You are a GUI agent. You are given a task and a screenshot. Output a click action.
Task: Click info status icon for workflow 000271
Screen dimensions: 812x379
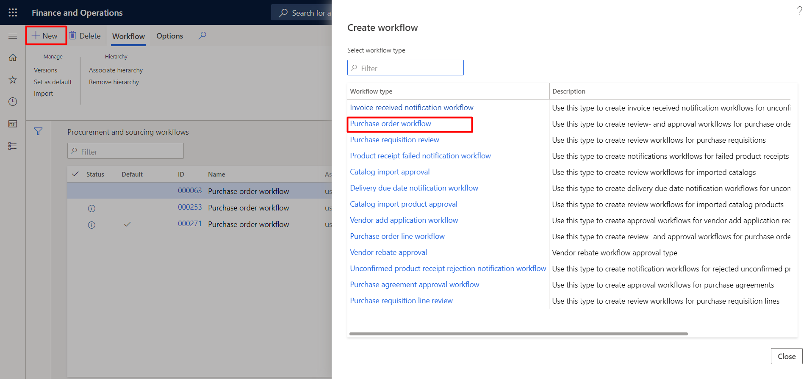click(x=91, y=225)
